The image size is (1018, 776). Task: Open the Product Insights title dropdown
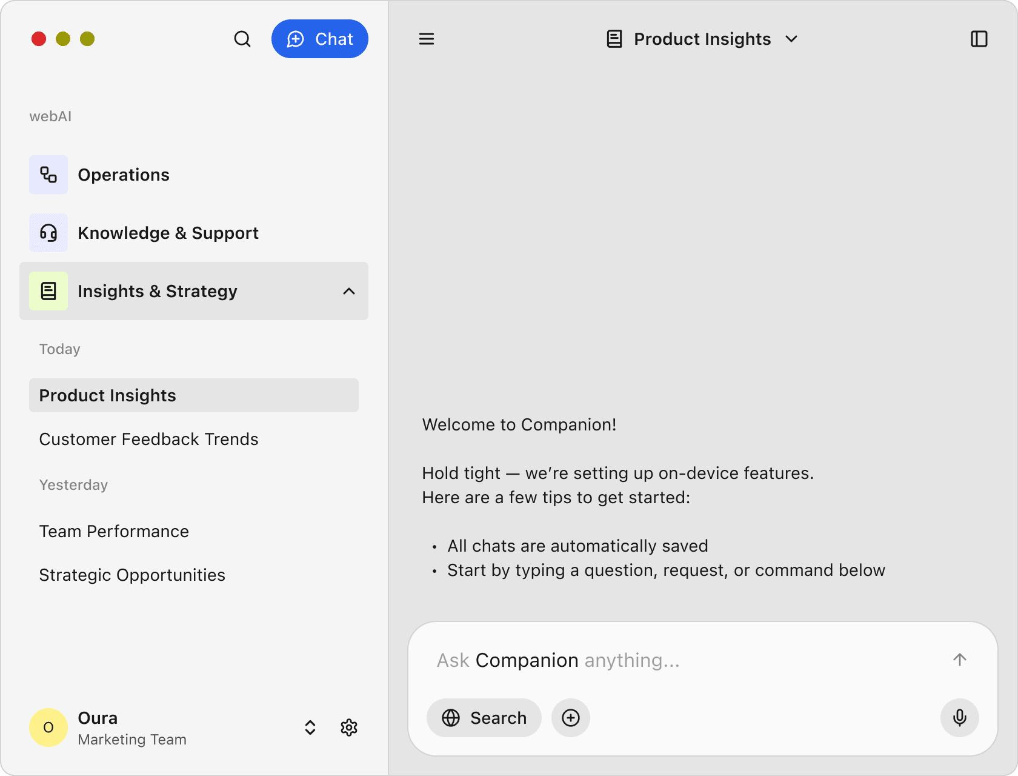pos(792,39)
